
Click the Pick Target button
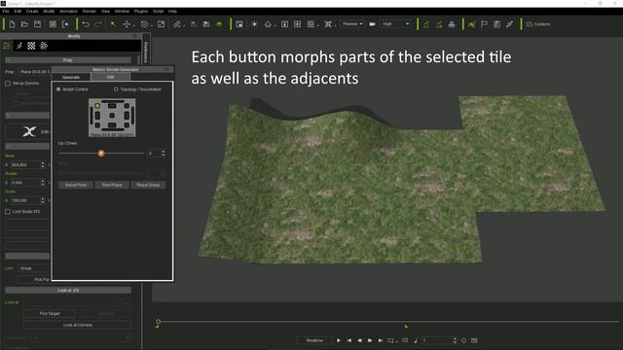click(50, 313)
